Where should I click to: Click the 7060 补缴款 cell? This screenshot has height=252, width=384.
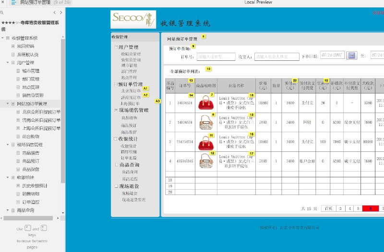coord(337,142)
